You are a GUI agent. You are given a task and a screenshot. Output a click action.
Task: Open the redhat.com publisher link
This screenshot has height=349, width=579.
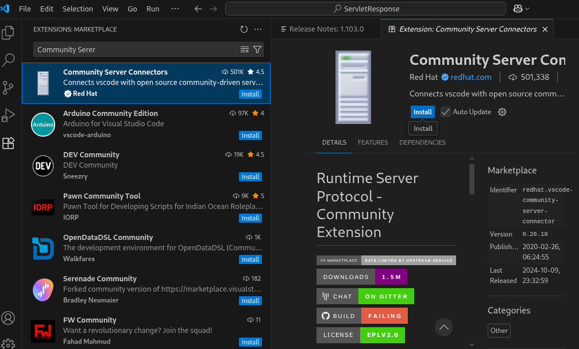pos(471,77)
